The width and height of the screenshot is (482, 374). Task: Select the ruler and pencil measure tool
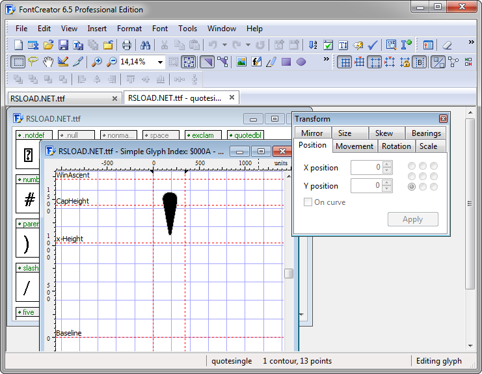(x=63, y=62)
